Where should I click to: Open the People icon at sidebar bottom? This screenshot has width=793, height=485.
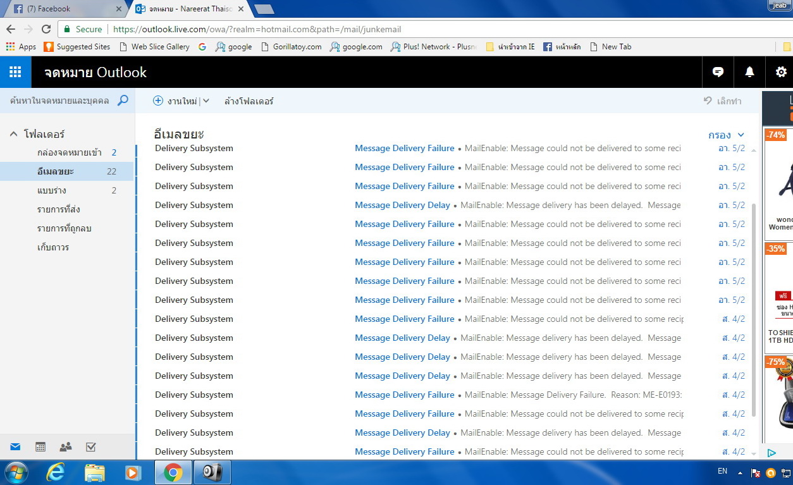coord(65,447)
